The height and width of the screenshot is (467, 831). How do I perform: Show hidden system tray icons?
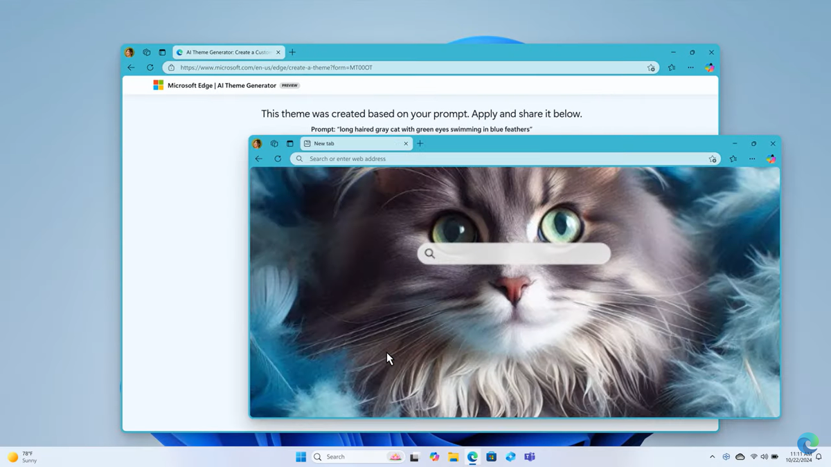pyautogui.click(x=712, y=457)
